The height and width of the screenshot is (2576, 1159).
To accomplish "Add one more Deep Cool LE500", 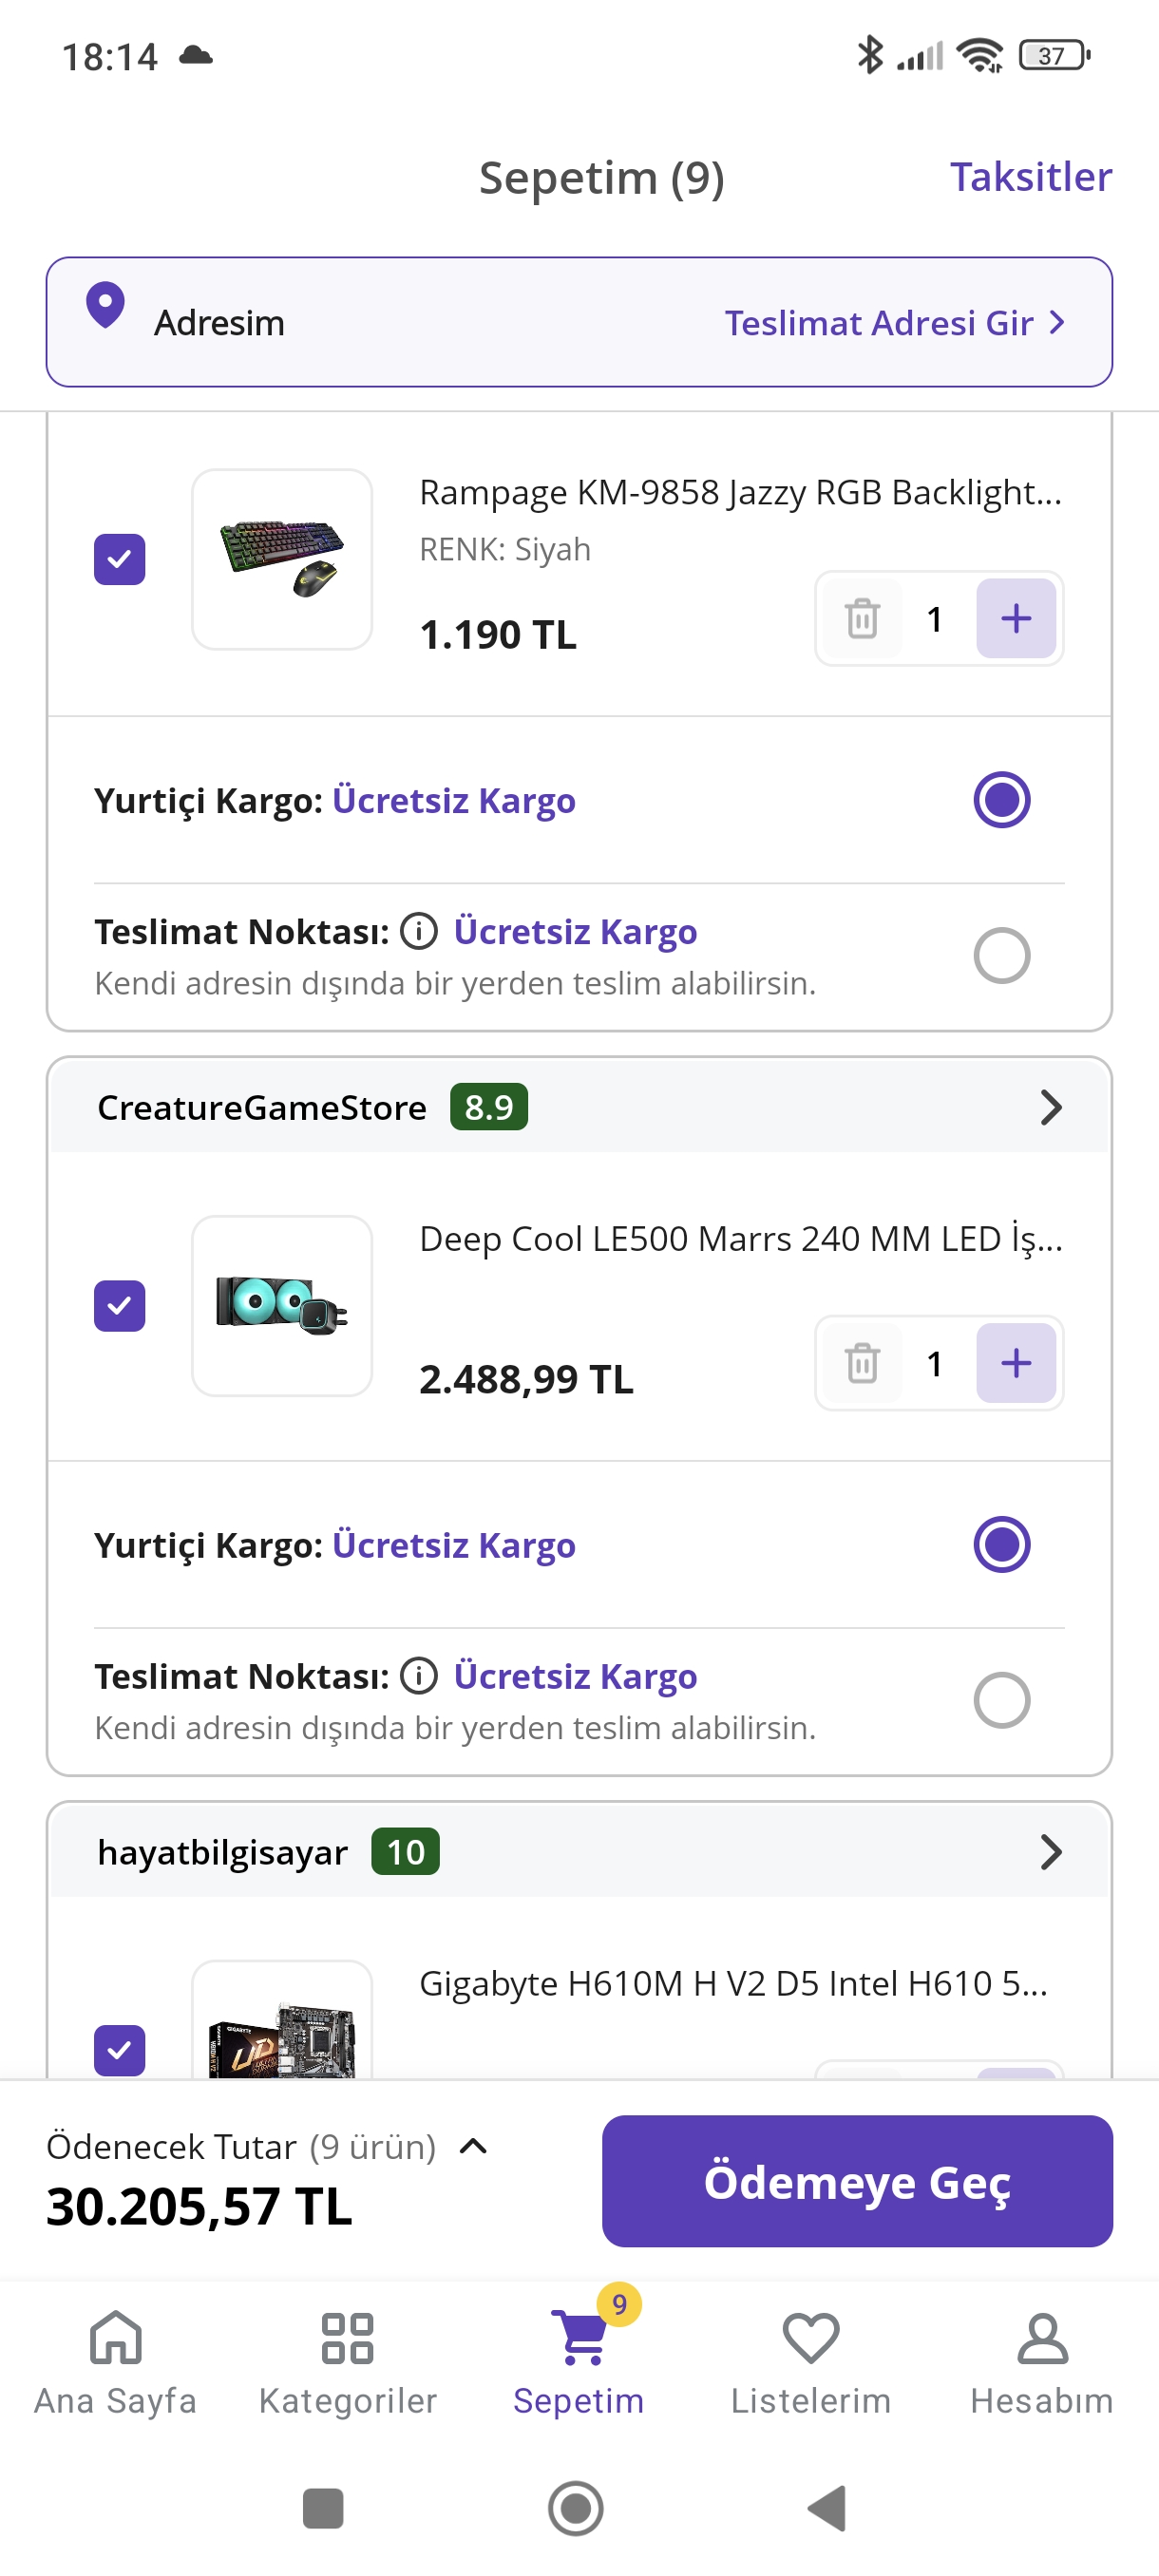I will 1015,1362.
